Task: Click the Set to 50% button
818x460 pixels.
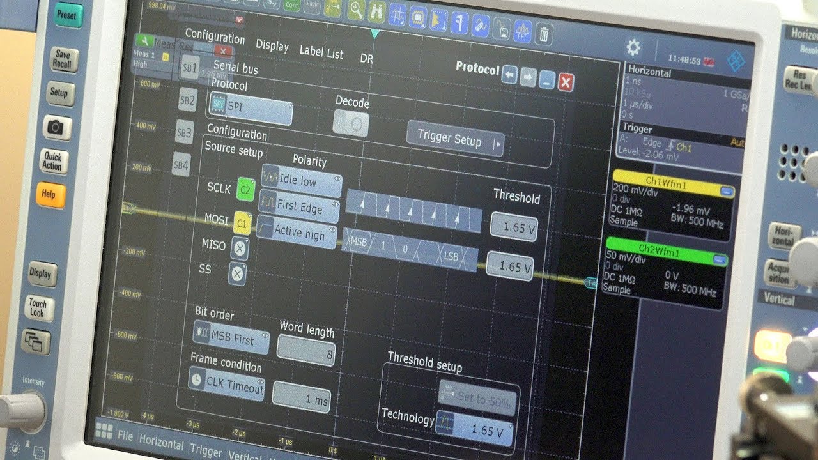Action: 477,397
